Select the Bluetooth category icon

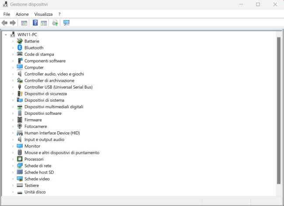coord(20,48)
